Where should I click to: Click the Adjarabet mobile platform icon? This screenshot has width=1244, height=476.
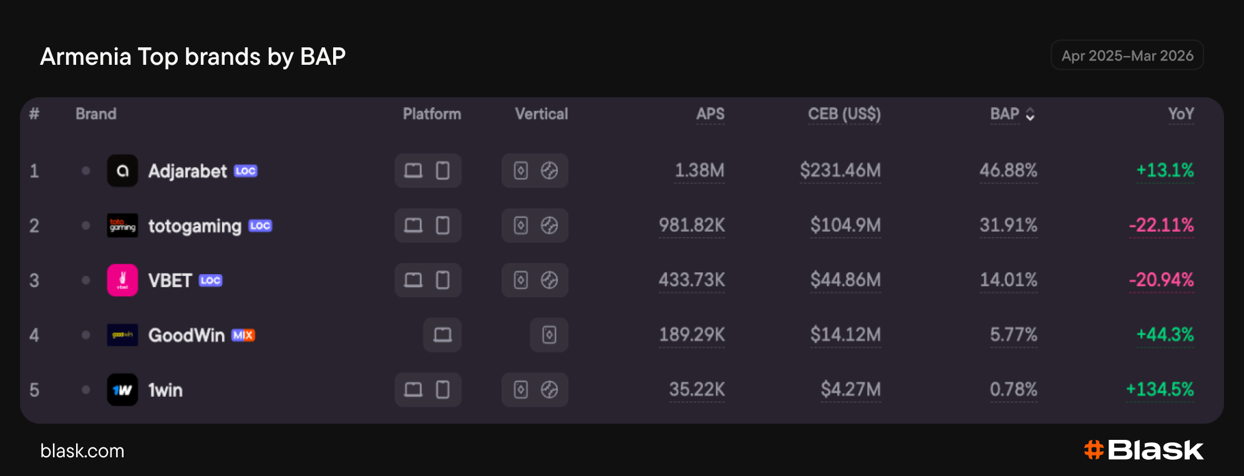click(x=442, y=171)
